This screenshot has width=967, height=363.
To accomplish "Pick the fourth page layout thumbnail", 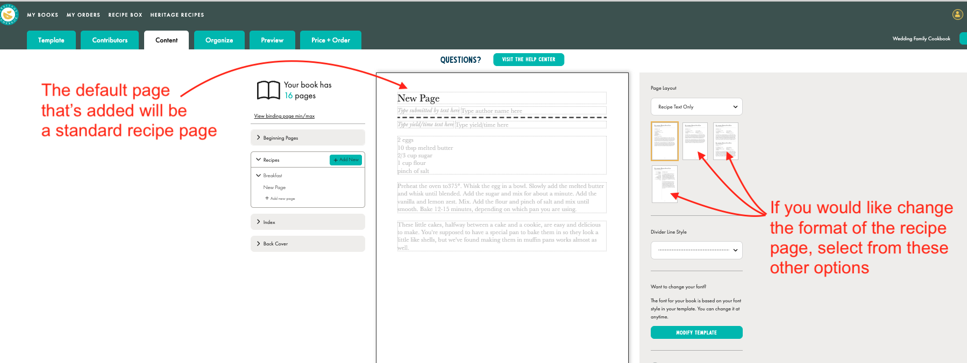I will 665,184.
